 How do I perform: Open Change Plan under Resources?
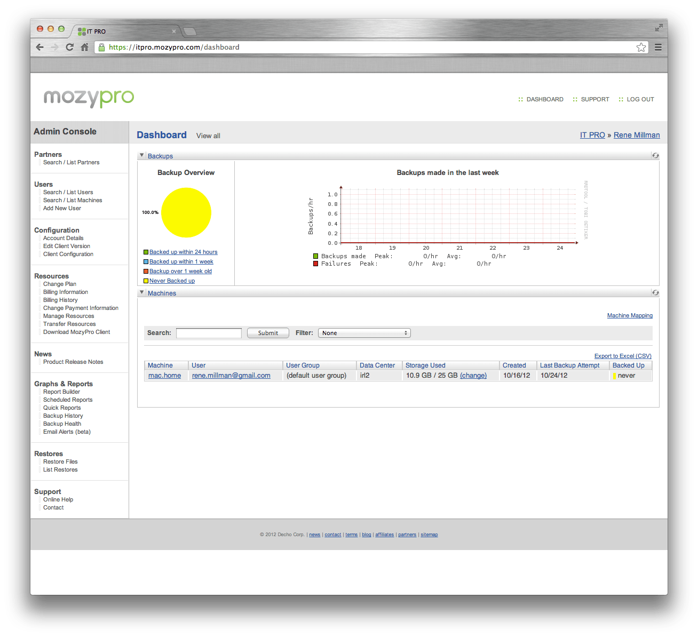[x=60, y=284]
